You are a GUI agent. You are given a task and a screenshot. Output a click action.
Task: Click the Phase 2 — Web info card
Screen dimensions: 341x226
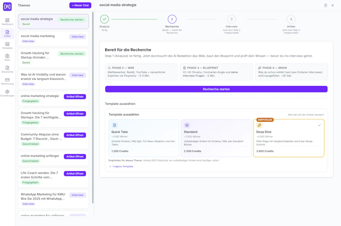coord(141,72)
